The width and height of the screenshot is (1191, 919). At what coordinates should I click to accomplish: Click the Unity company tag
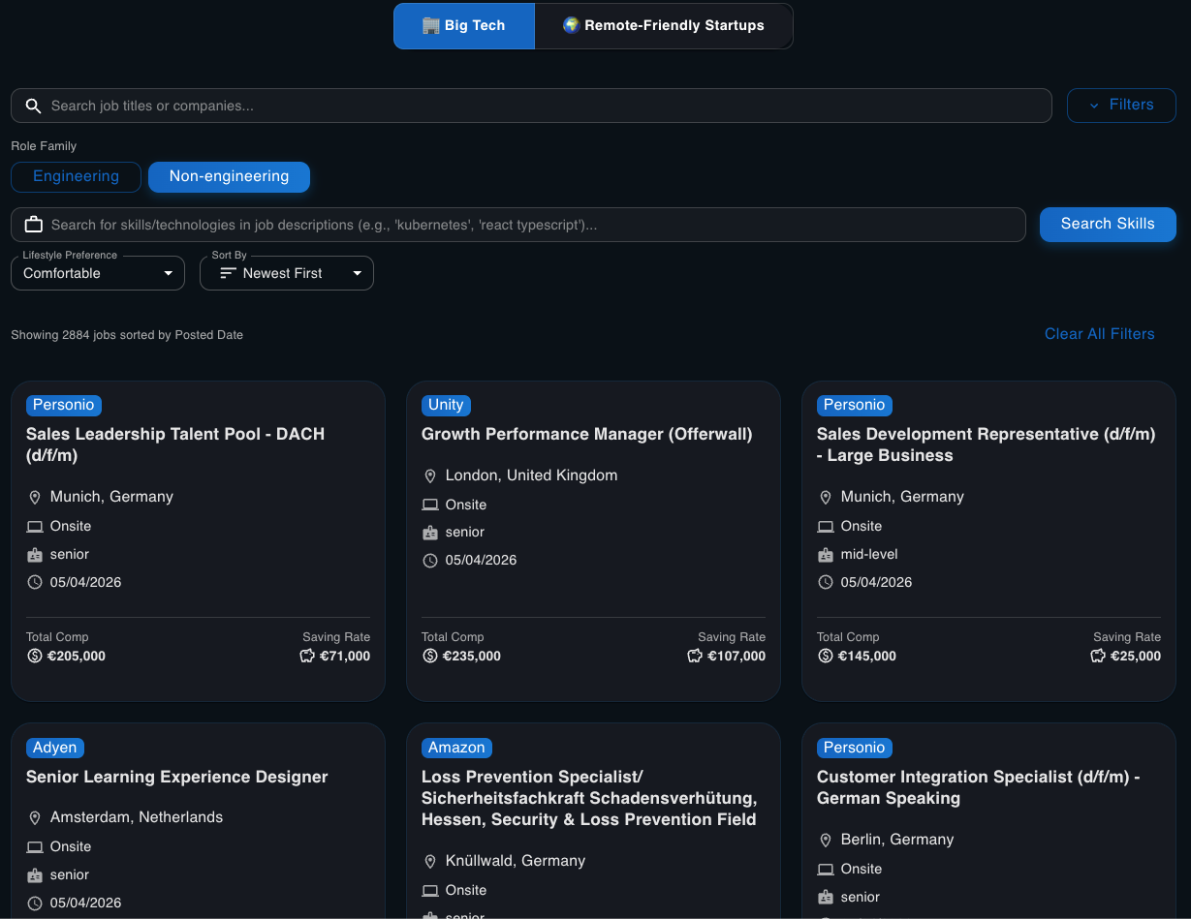(x=446, y=405)
